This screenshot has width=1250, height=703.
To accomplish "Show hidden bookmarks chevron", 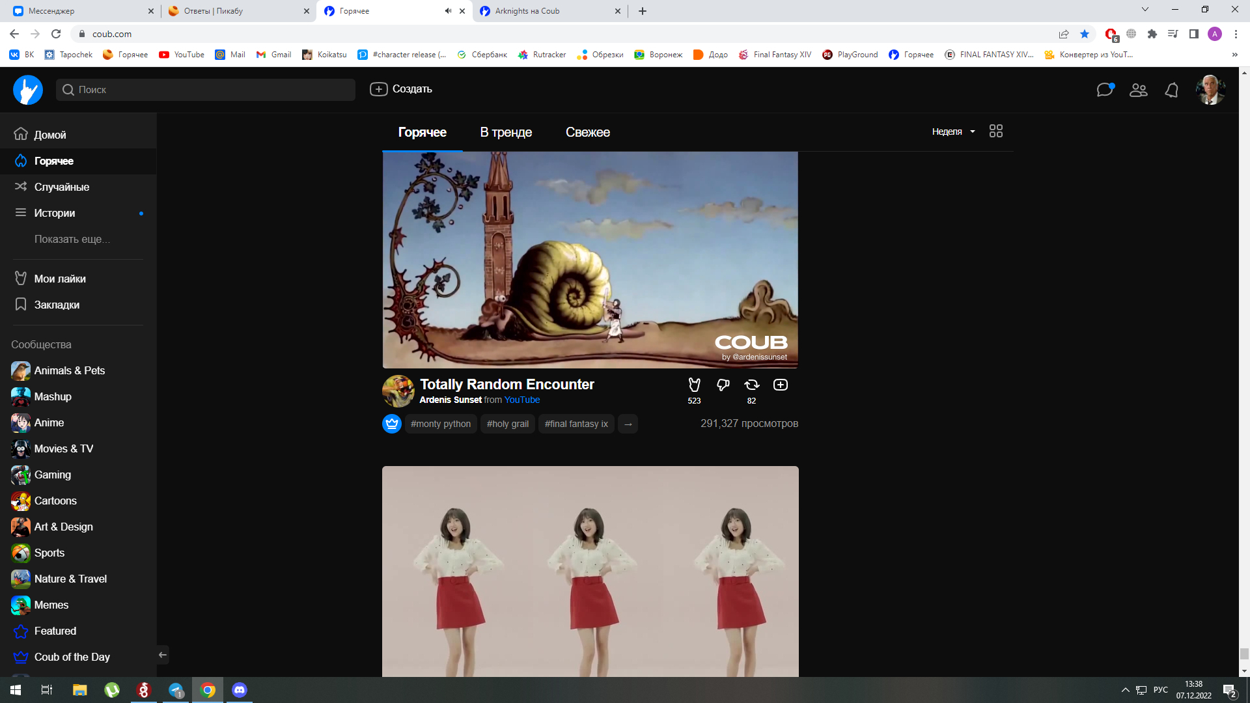I will [x=1235, y=55].
